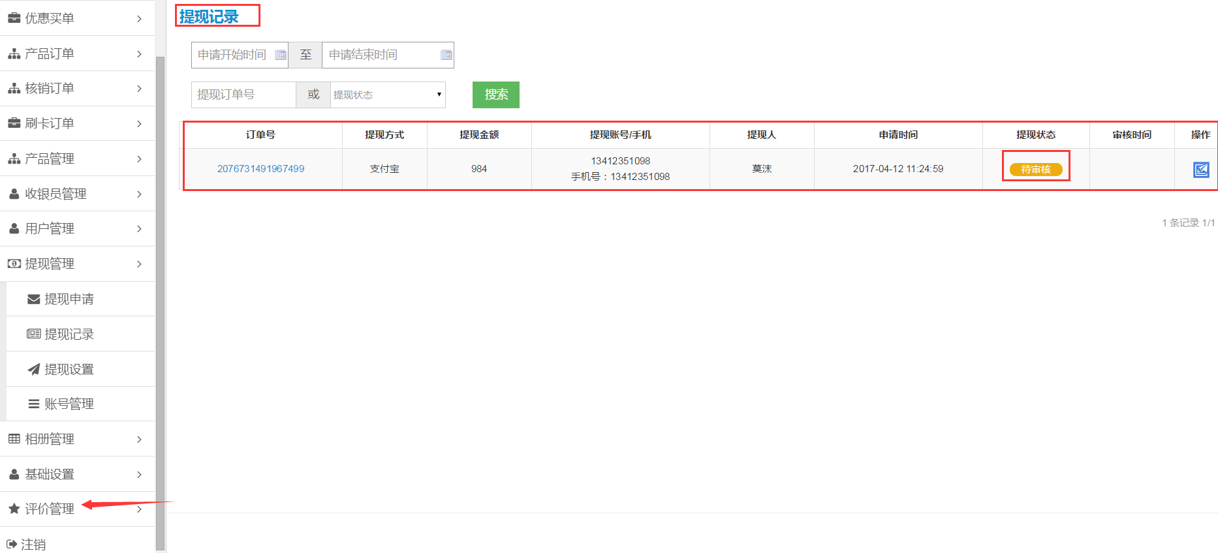Expand the 收银员管理 chevron arrow

pos(139,194)
